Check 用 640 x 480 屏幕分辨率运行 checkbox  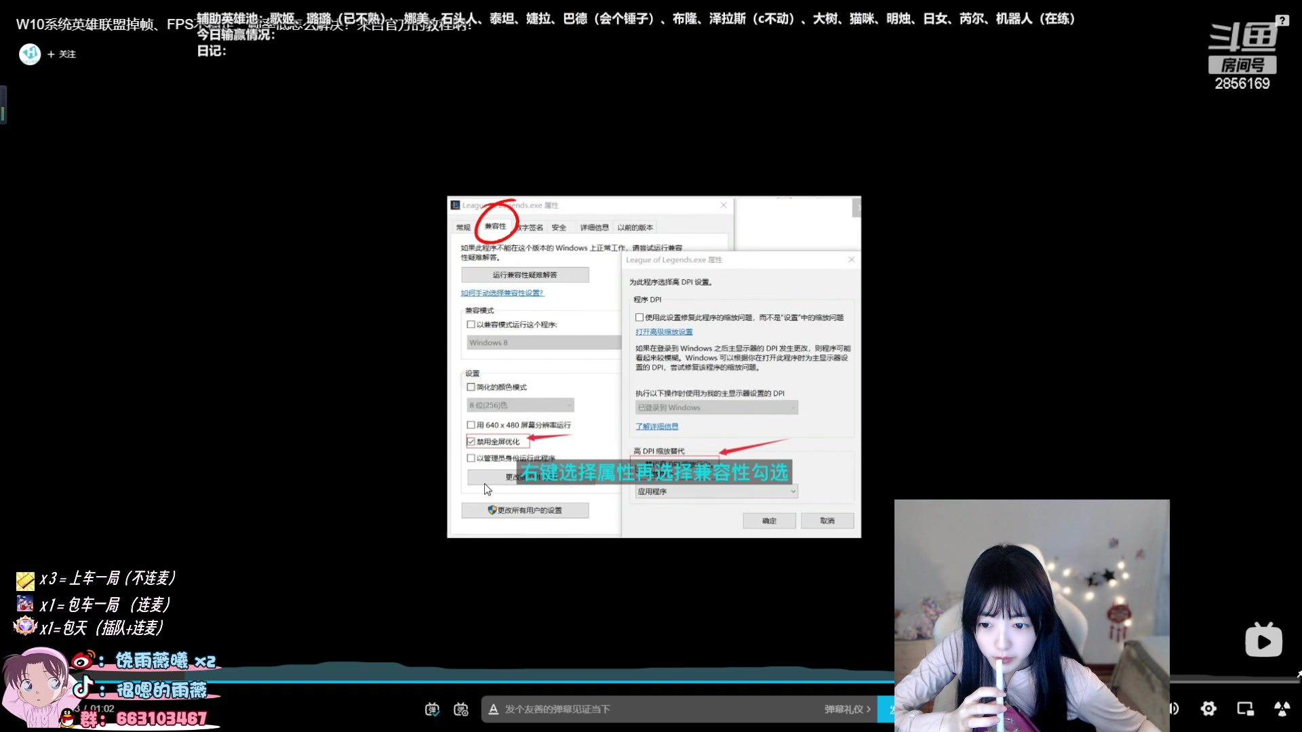(471, 425)
